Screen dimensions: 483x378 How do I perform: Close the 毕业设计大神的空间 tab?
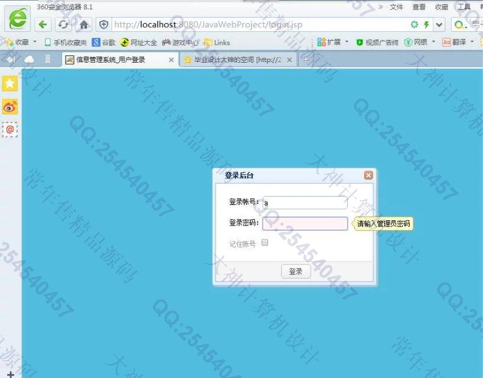pyautogui.click(x=289, y=60)
